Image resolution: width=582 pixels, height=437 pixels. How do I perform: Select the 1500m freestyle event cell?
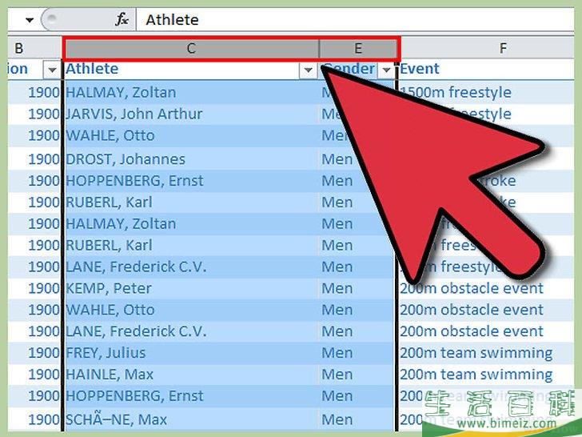click(486, 93)
